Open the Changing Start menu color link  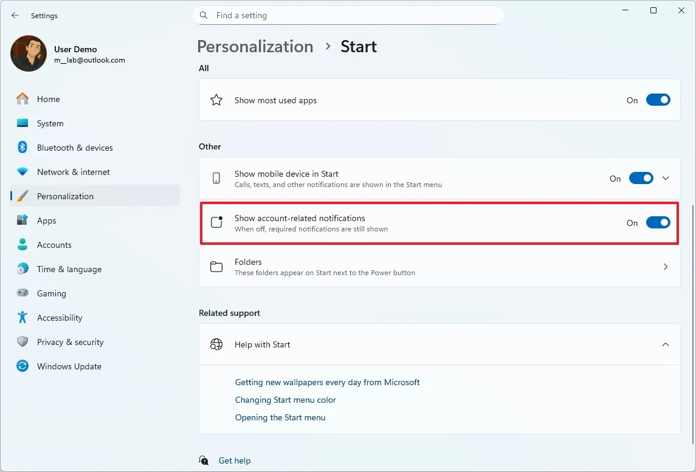[285, 400]
